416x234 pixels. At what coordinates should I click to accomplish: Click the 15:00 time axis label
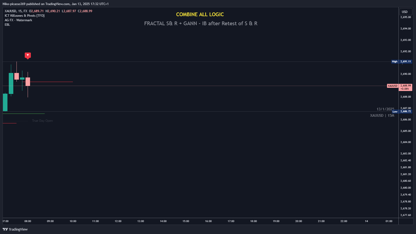coord(186,221)
